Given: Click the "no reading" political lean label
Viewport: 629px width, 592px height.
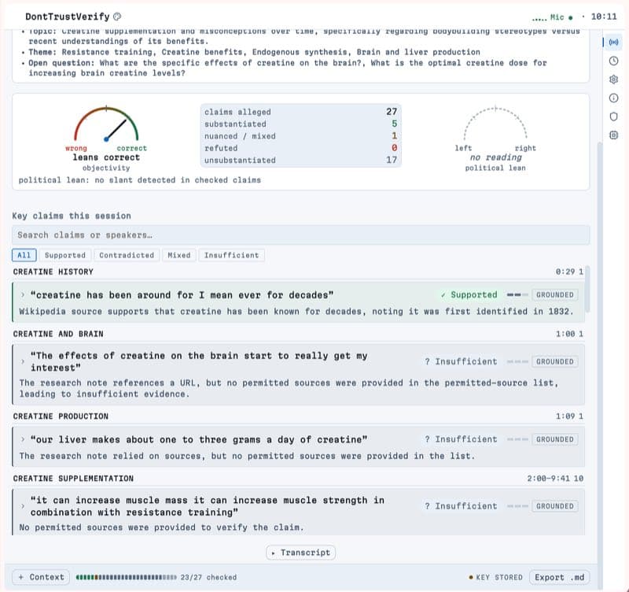Looking at the screenshot, I should 496,157.
